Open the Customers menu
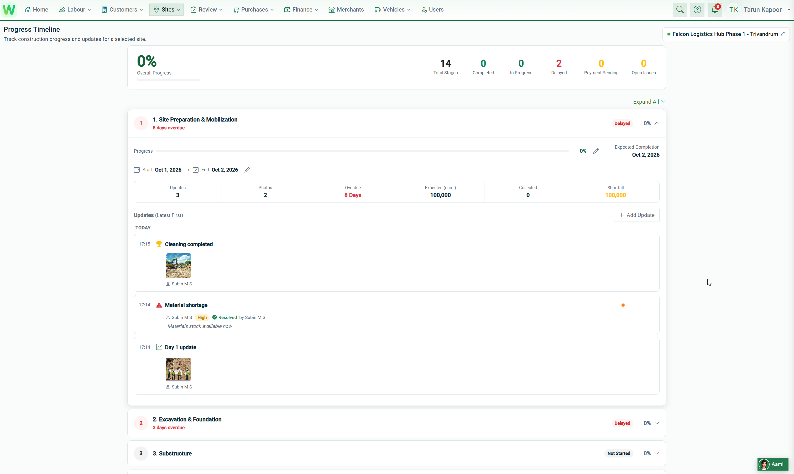The width and height of the screenshot is (794, 474). [122, 10]
